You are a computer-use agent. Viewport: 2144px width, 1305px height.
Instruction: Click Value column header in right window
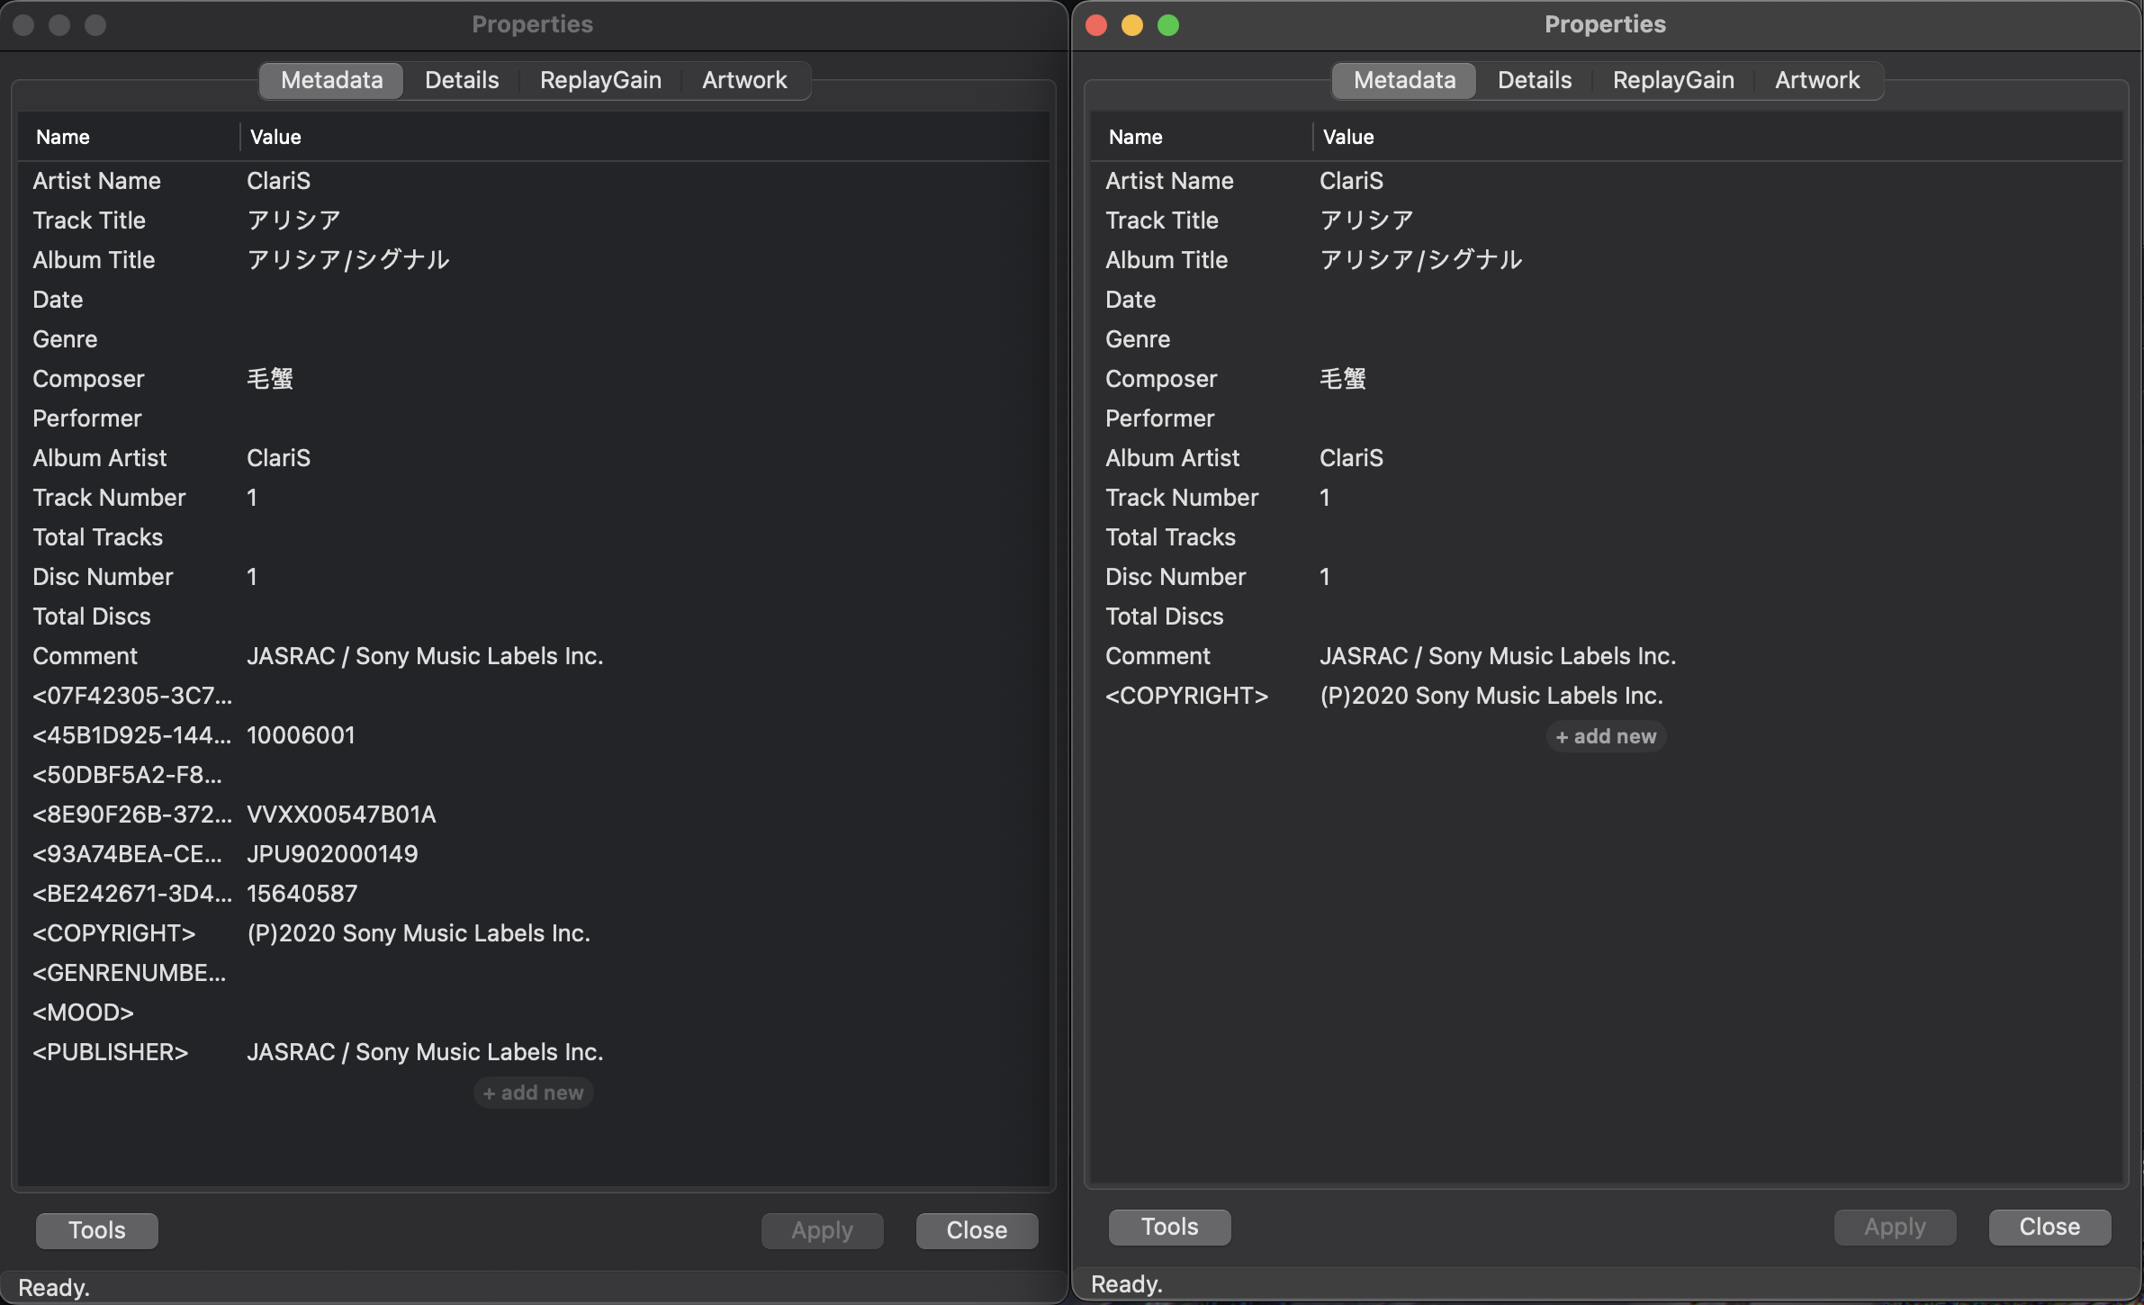tap(1348, 137)
